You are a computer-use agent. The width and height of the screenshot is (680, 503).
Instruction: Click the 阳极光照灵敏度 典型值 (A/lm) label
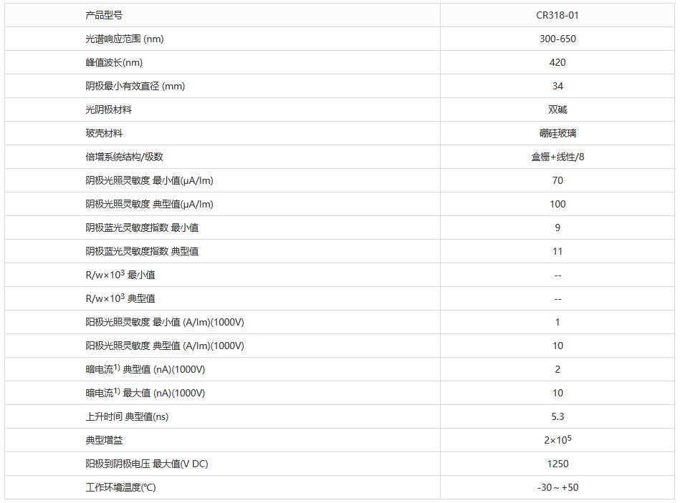tap(165, 346)
